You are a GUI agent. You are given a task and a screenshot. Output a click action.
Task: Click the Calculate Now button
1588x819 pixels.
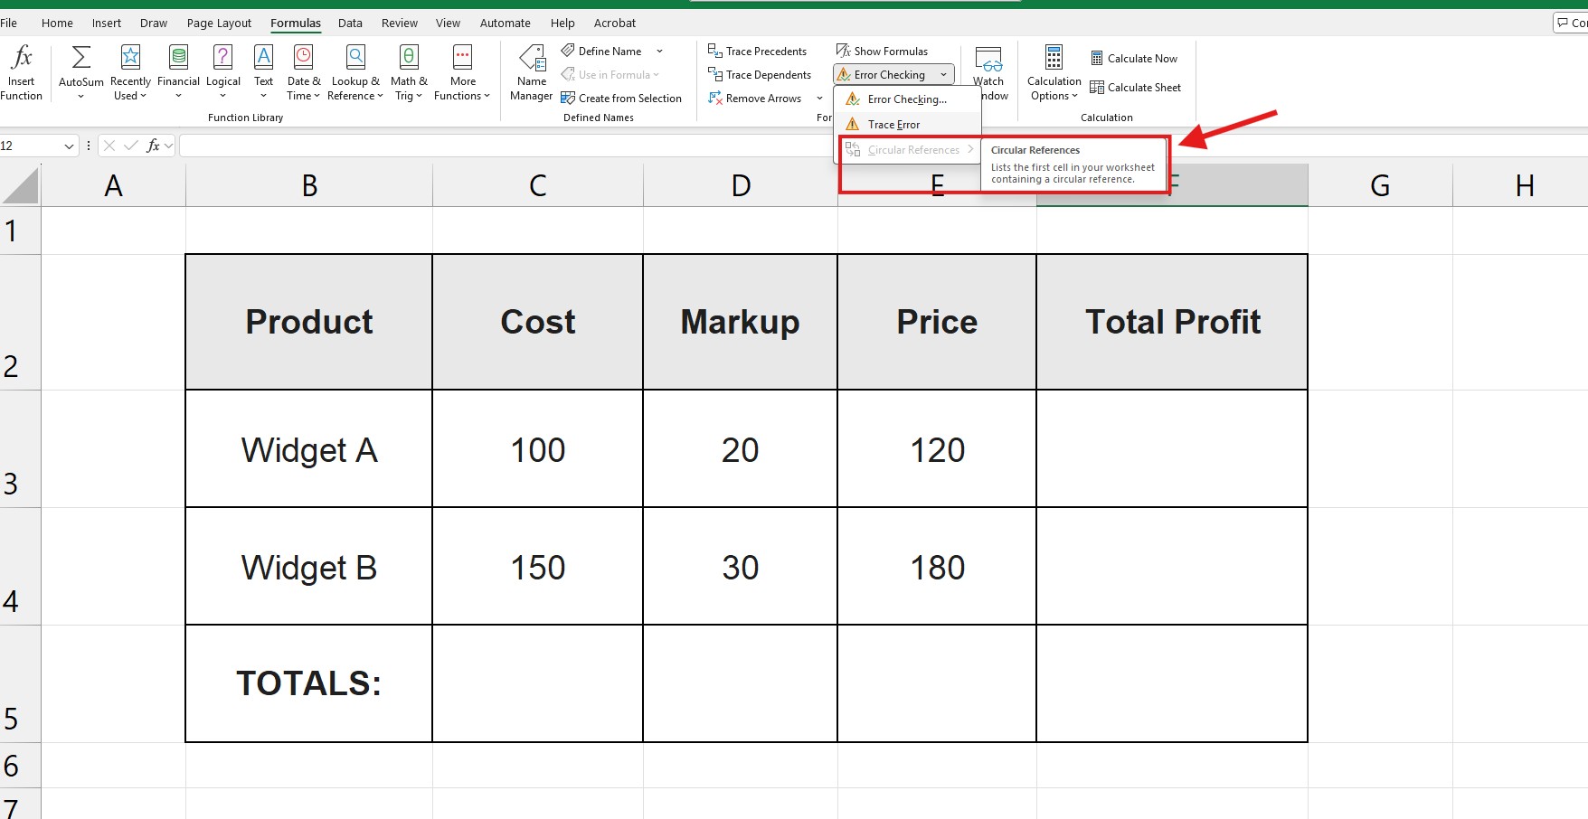tap(1135, 57)
